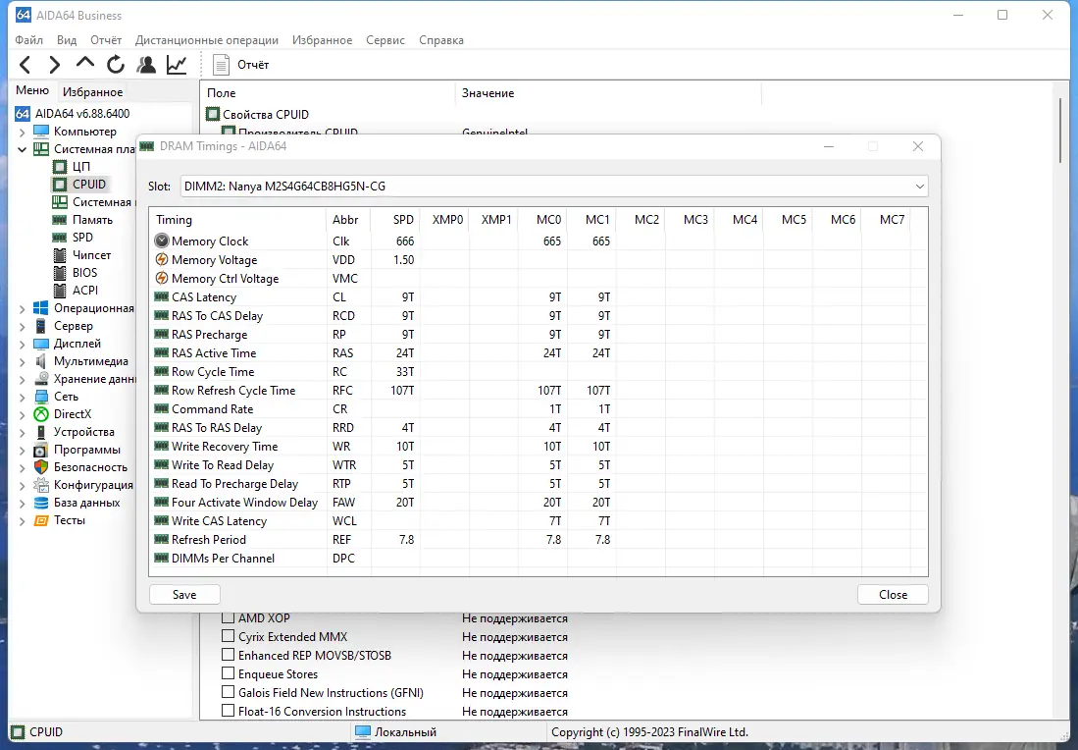
Task: Expand the Компьютер tree node
Action: [22, 132]
